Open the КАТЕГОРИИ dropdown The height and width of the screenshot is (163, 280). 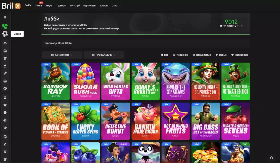pyautogui.click(x=61, y=55)
